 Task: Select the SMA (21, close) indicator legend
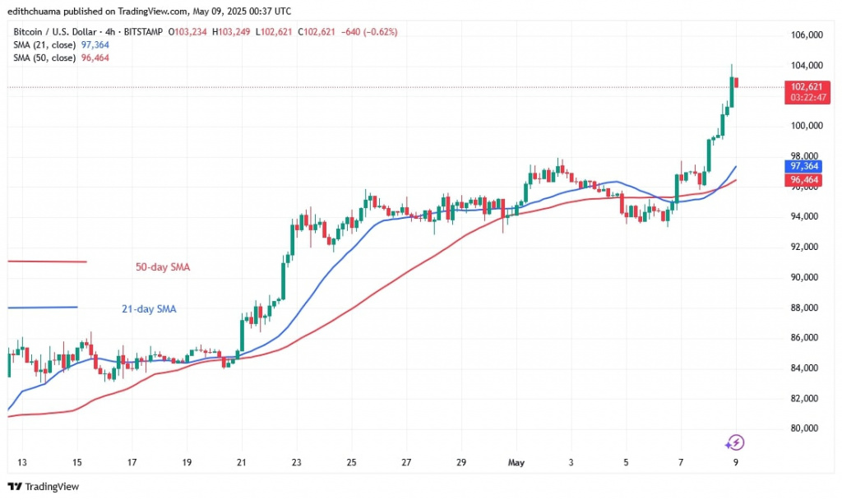(44, 46)
